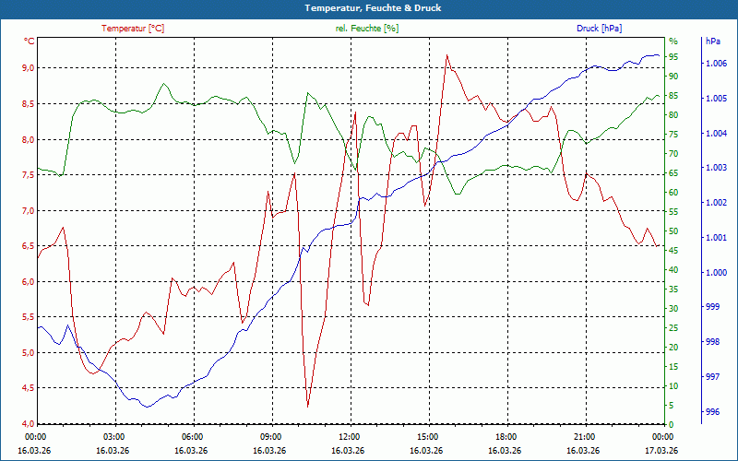Screen dimensions: 738x461
Task: Click the 17.03.26 date label
Action: [662, 450]
